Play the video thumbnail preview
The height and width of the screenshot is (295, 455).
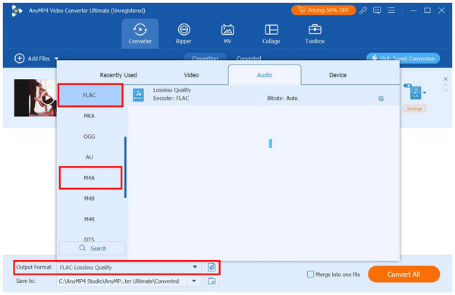(47, 99)
